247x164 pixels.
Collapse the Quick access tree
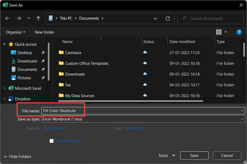tap(4, 44)
